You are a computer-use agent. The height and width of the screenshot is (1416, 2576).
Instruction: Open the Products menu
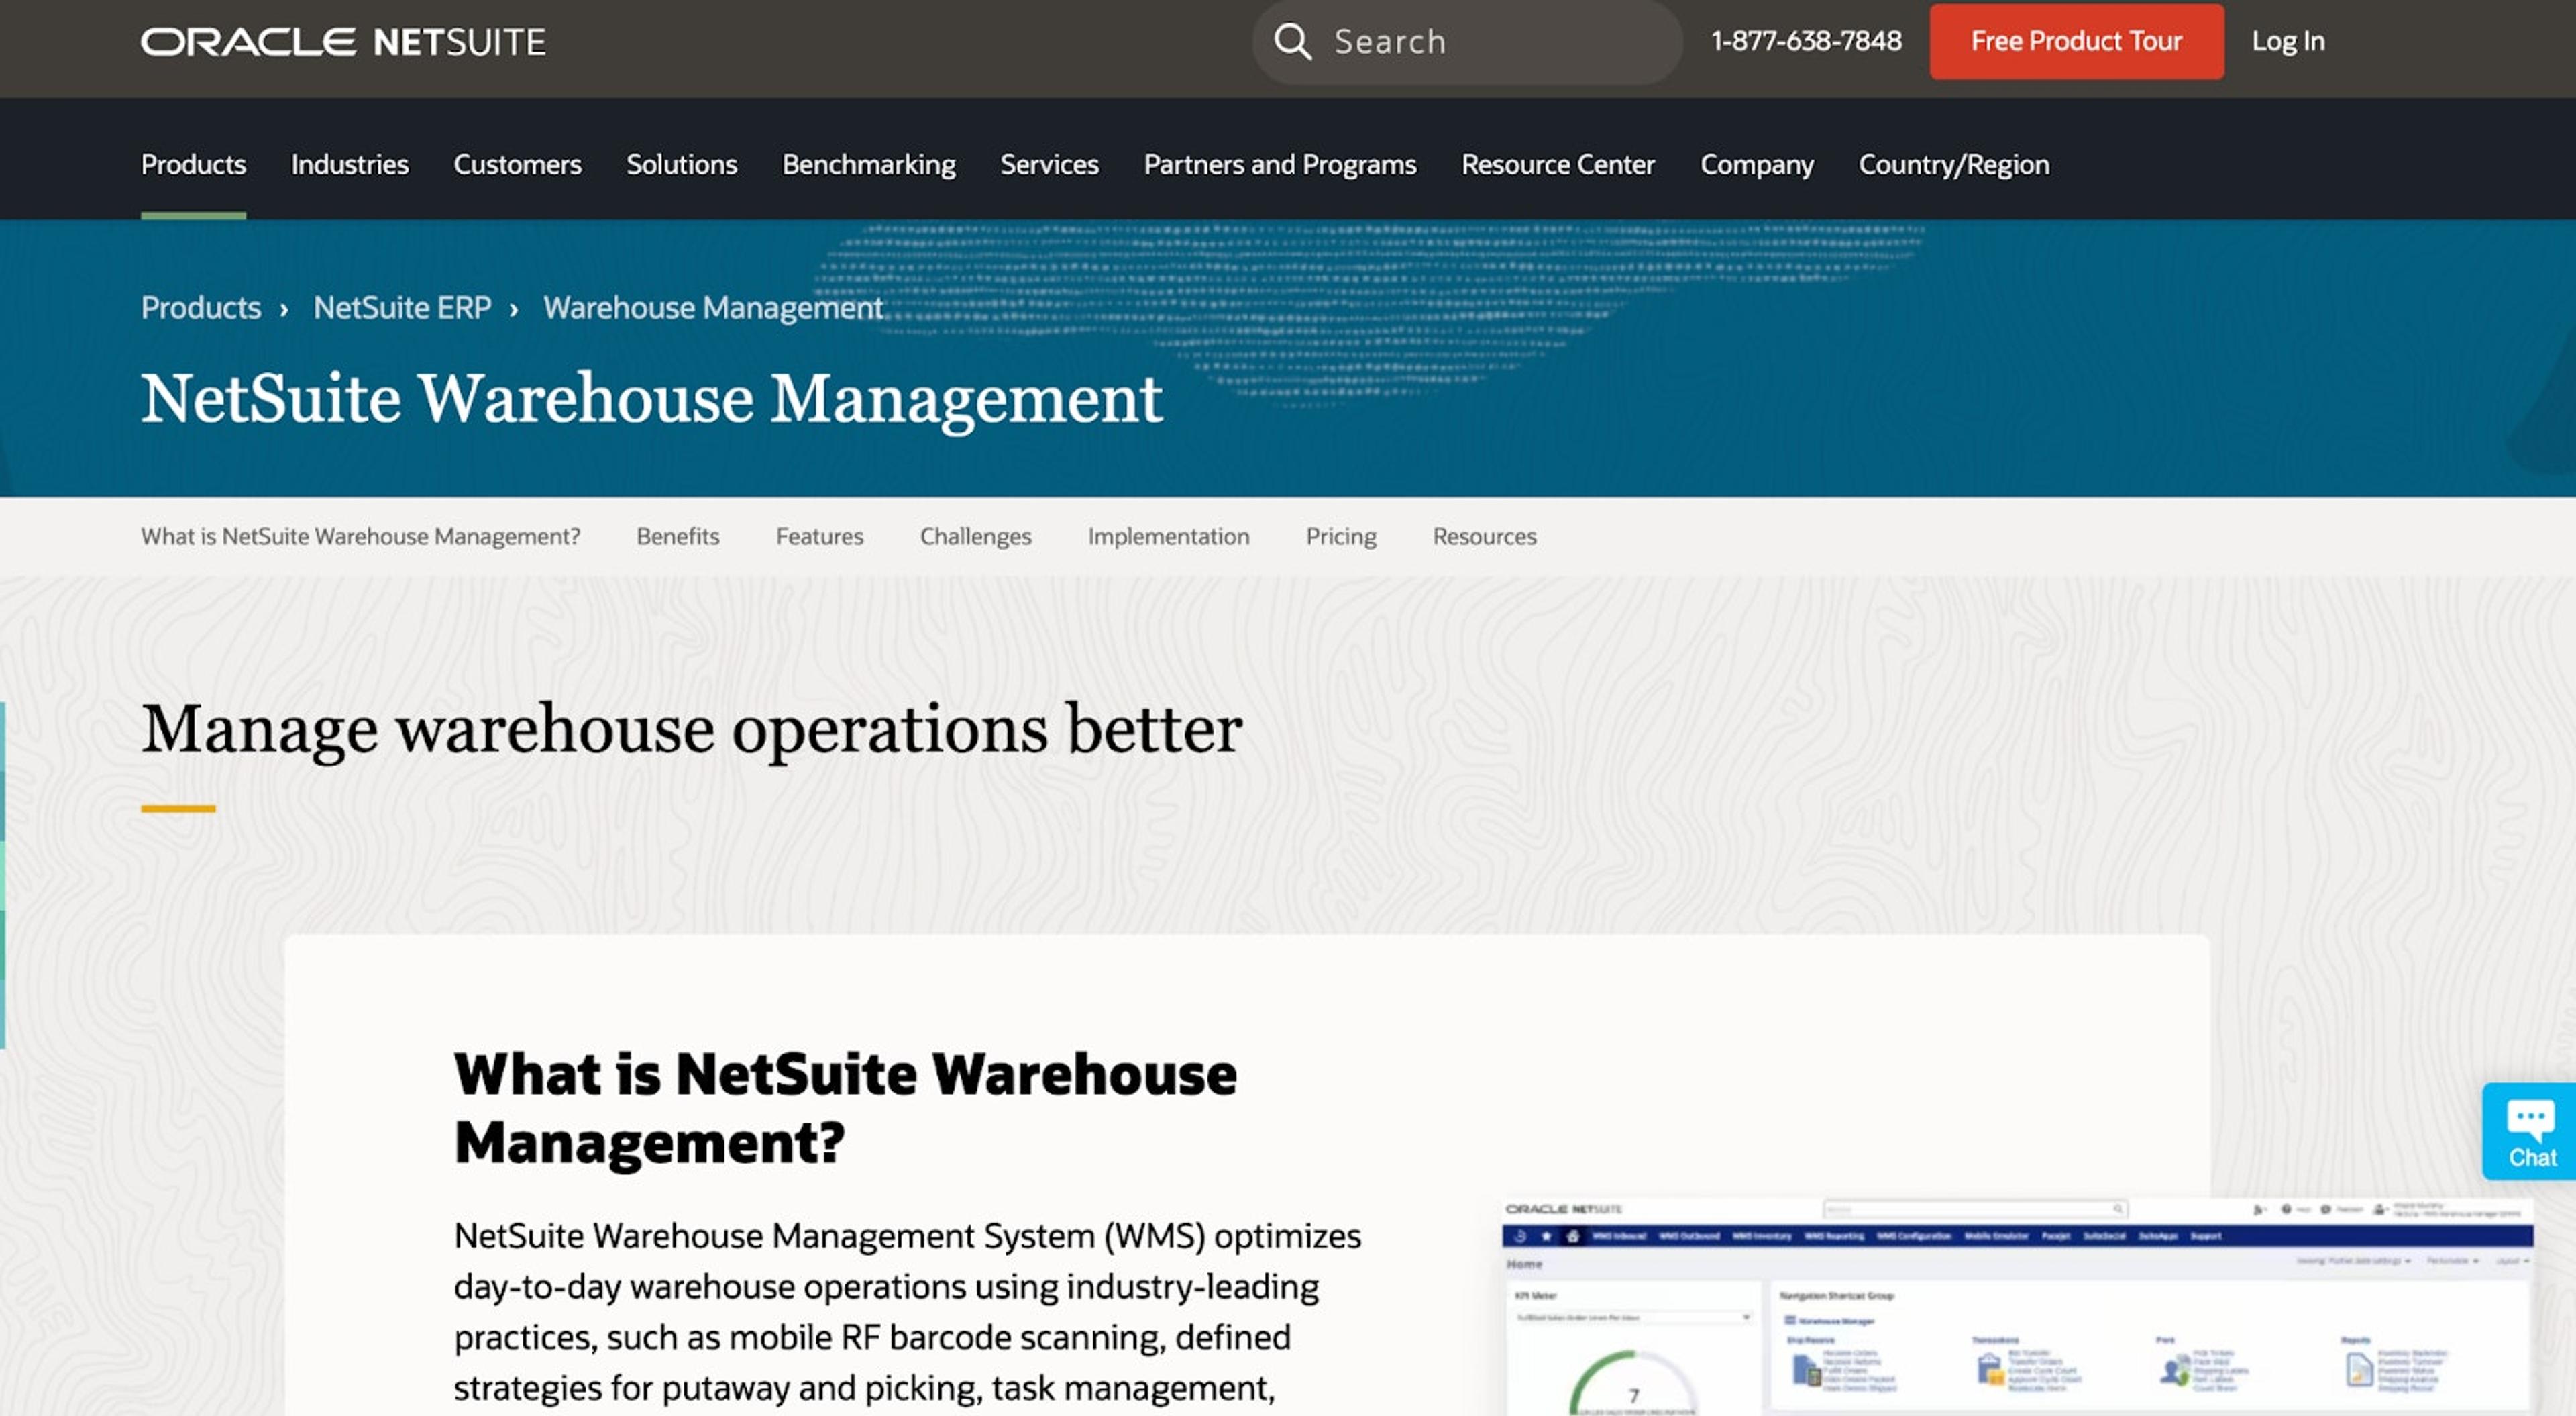[x=193, y=164]
